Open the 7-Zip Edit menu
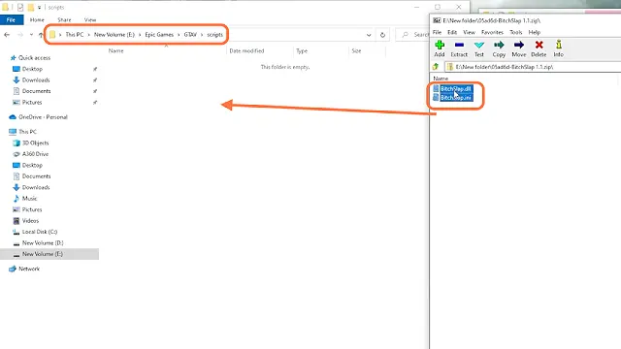 click(x=452, y=32)
